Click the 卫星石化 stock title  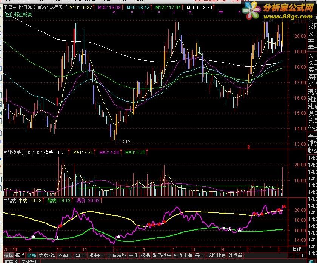click(x=12, y=8)
